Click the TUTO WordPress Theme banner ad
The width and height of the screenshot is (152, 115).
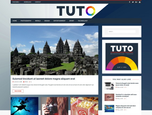(x=122, y=57)
